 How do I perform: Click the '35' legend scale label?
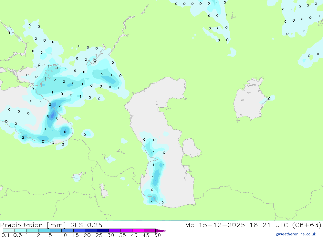click(122, 235)
